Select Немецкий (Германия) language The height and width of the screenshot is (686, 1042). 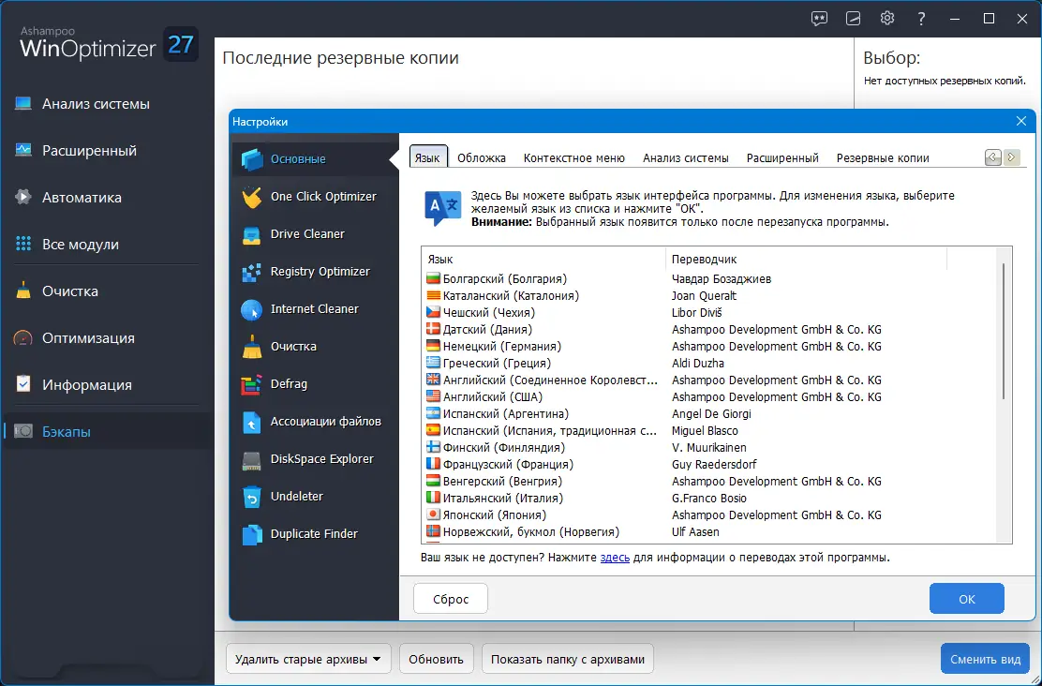(709, 347)
